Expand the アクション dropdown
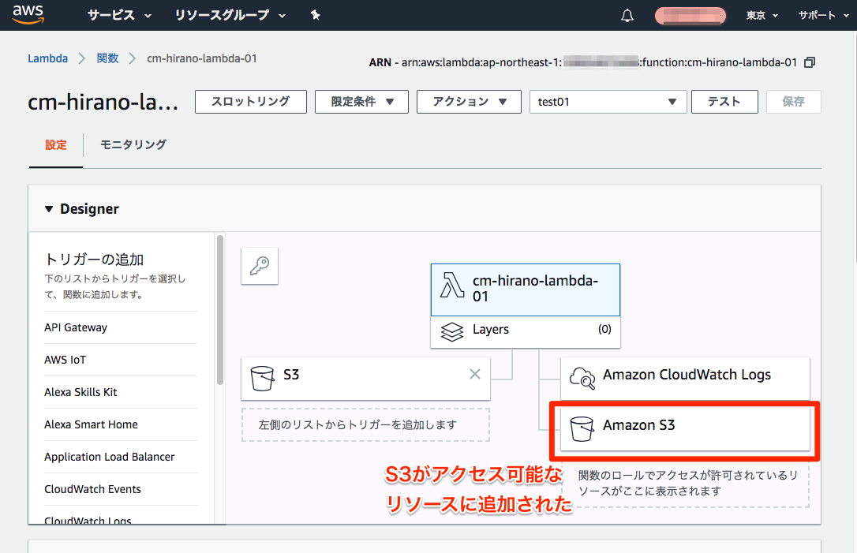Image resolution: width=857 pixels, height=553 pixels. tap(469, 102)
